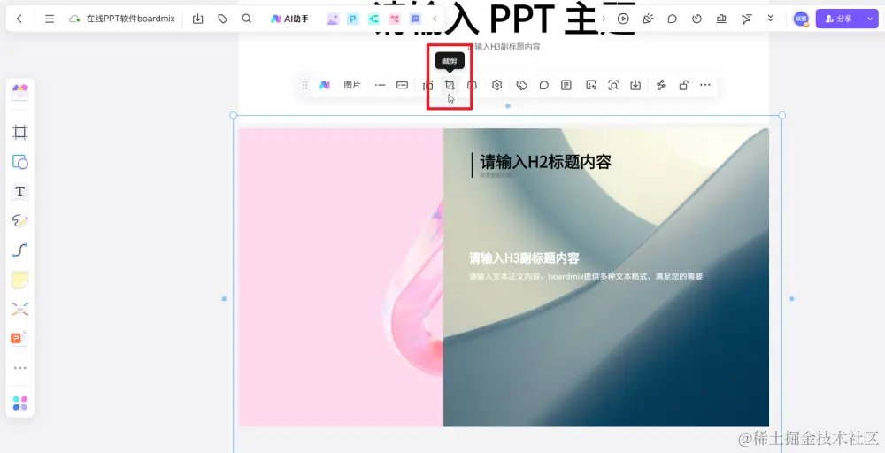
Task: Click the export icon in top bar
Action: click(197, 19)
